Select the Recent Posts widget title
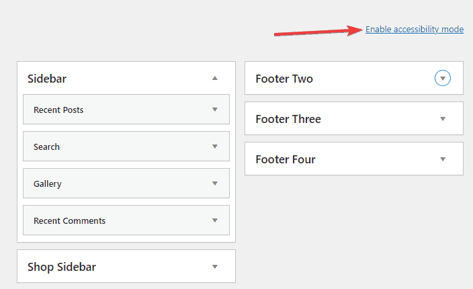 click(x=58, y=110)
